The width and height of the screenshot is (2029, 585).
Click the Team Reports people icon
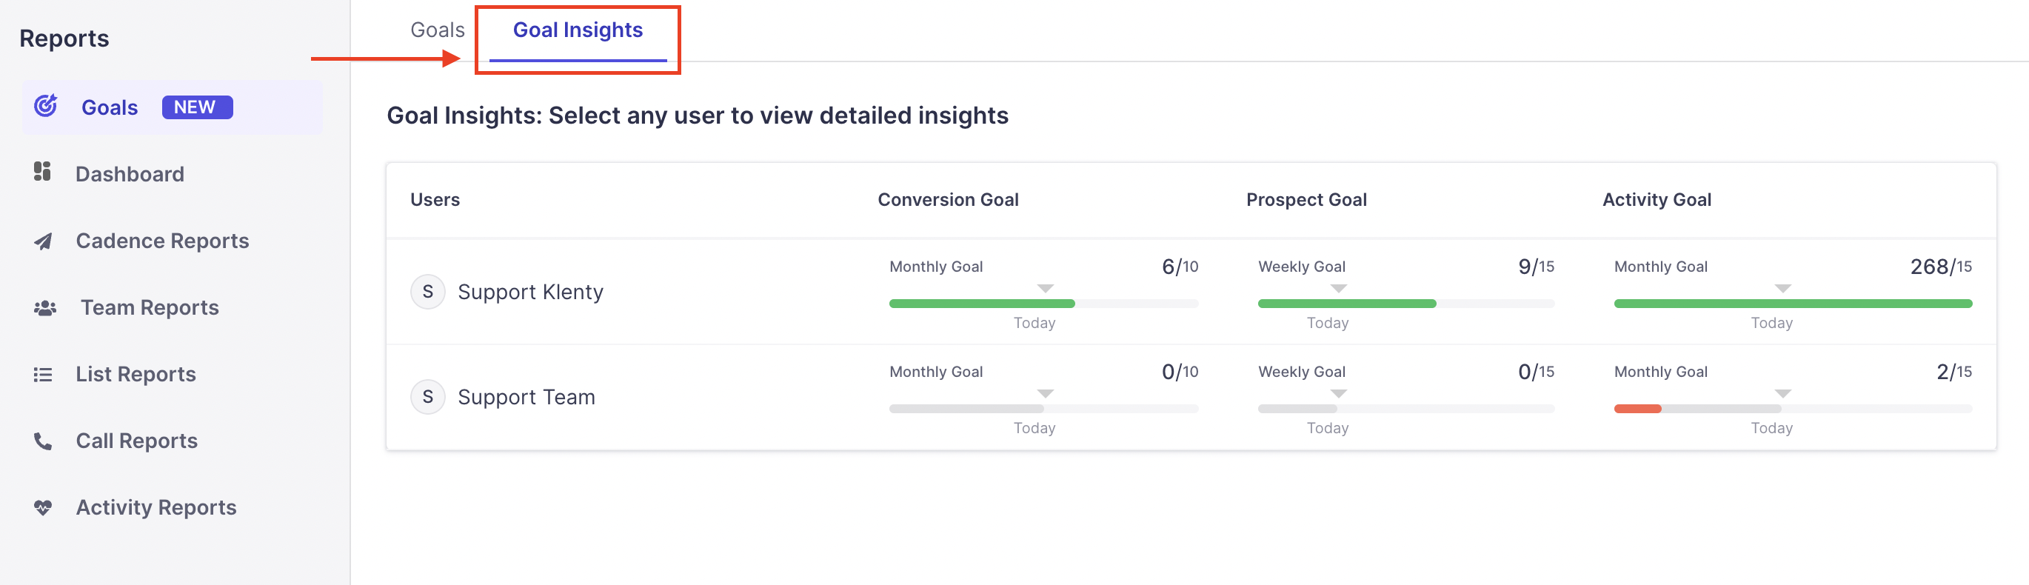(x=45, y=308)
